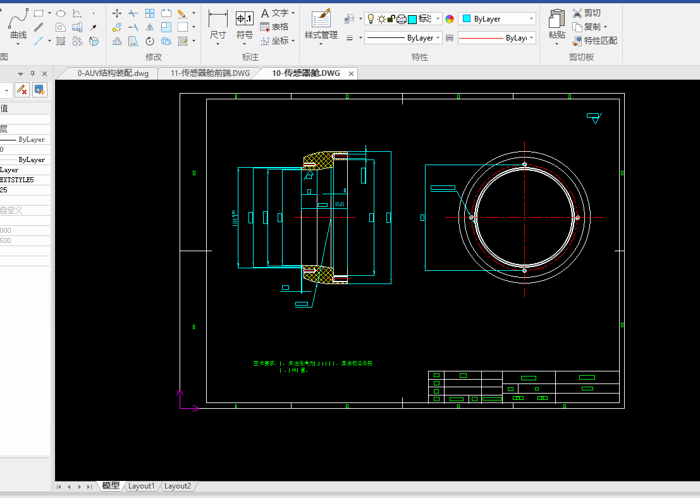Expand the 文字 text dropdown arrow

293,13
